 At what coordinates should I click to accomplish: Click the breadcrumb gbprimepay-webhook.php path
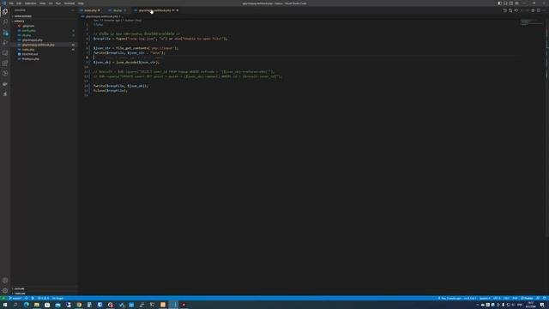point(101,16)
